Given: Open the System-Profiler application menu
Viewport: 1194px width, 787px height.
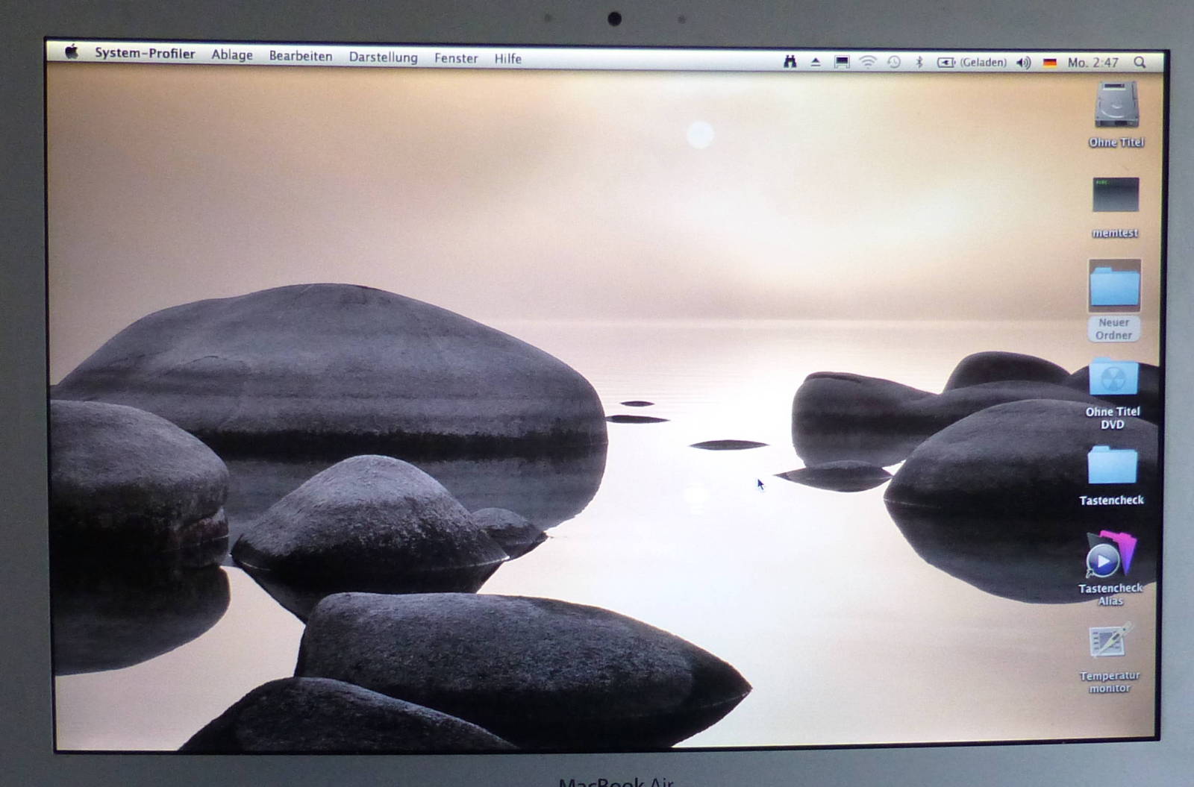Looking at the screenshot, I should coord(145,54).
